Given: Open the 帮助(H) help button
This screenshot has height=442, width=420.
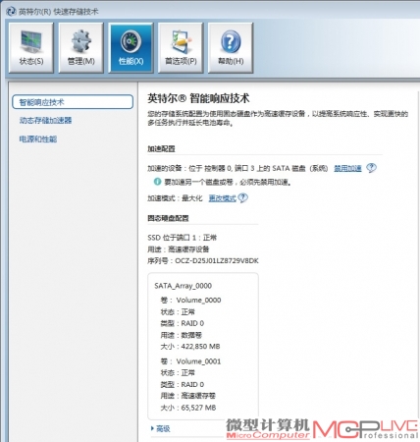Looking at the screenshot, I should tap(231, 47).
